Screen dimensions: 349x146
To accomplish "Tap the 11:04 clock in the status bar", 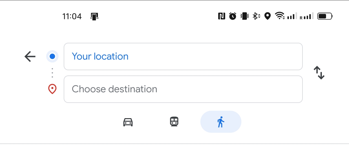I will coord(72,16).
